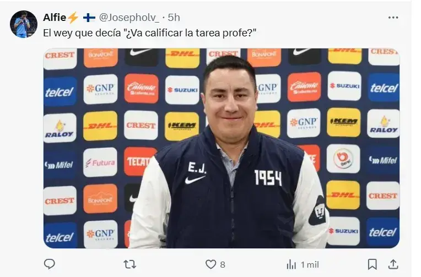Expand the attached press conference photo
Image resolution: width=421 pixels, height=277 pixels.
pyautogui.click(x=221, y=148)
